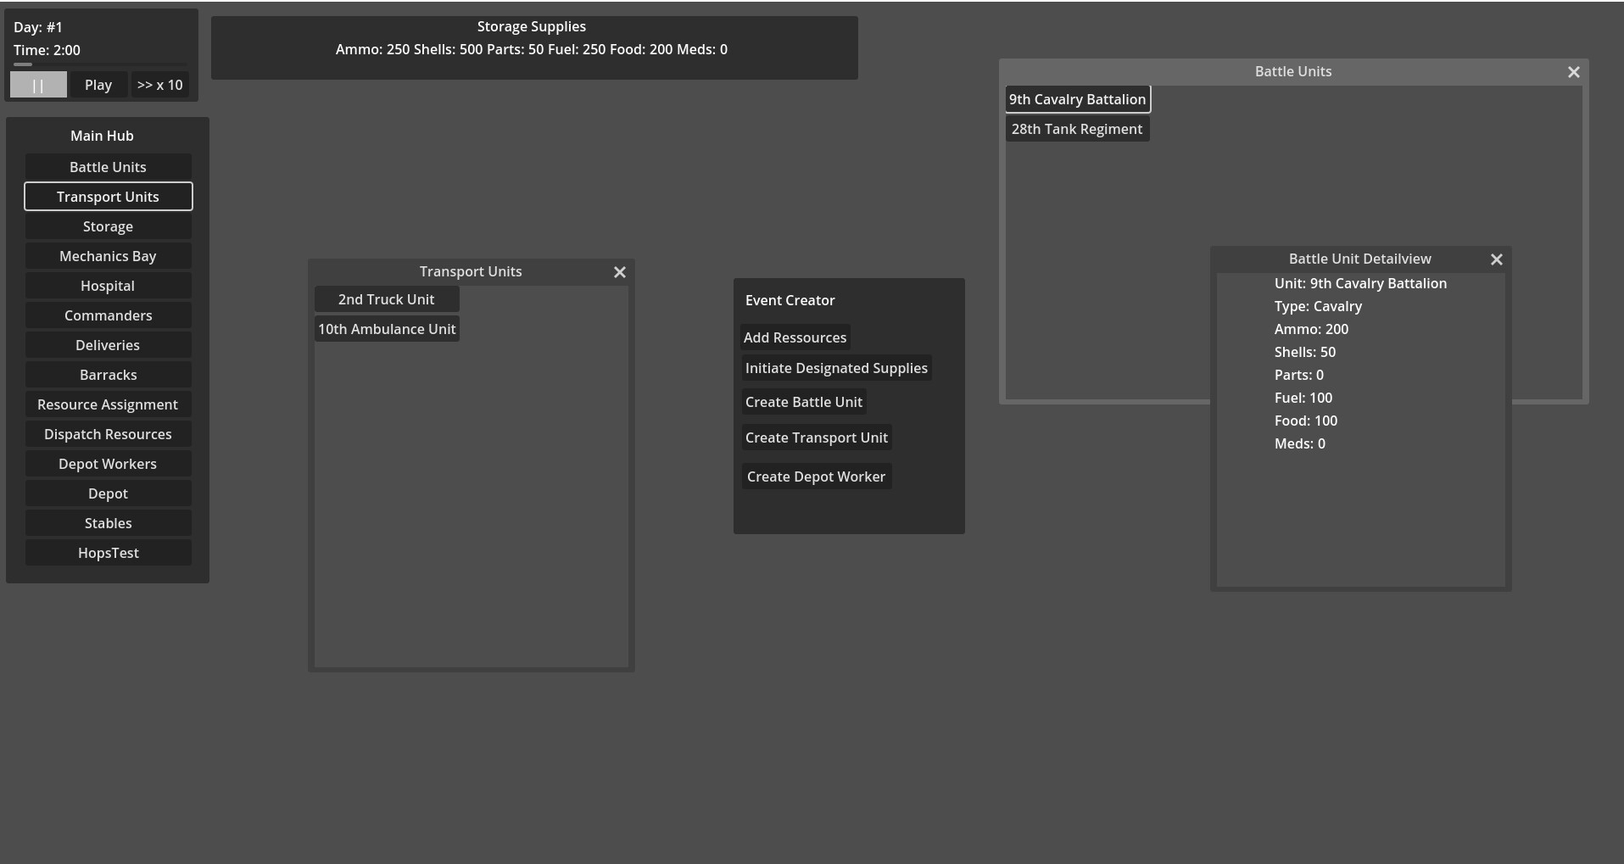1624x864 pixels.
Task: Open Mechanics Bay in Main Hub
Action: tap(108, 256)
